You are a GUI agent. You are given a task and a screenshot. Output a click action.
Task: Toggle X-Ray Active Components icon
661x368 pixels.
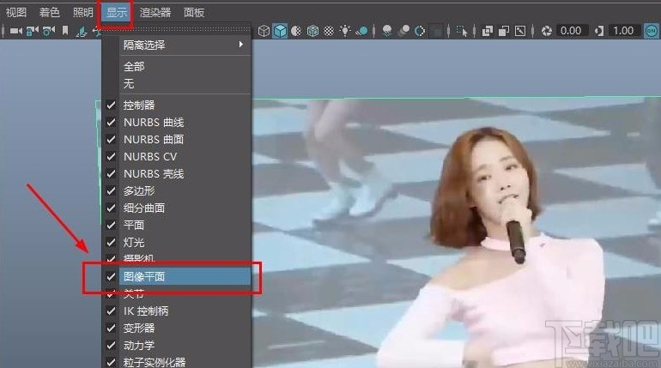pyautogui.click(x=504, y=31)
